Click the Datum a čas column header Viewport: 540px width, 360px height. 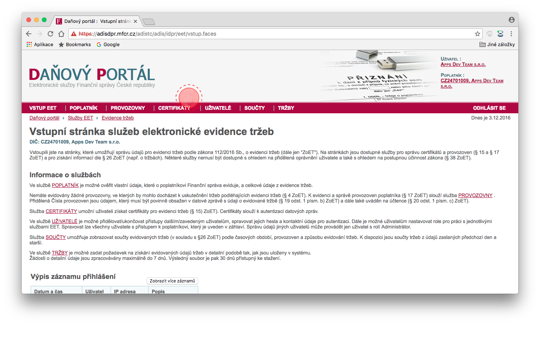pyautogui.click(x=56, y=291)
